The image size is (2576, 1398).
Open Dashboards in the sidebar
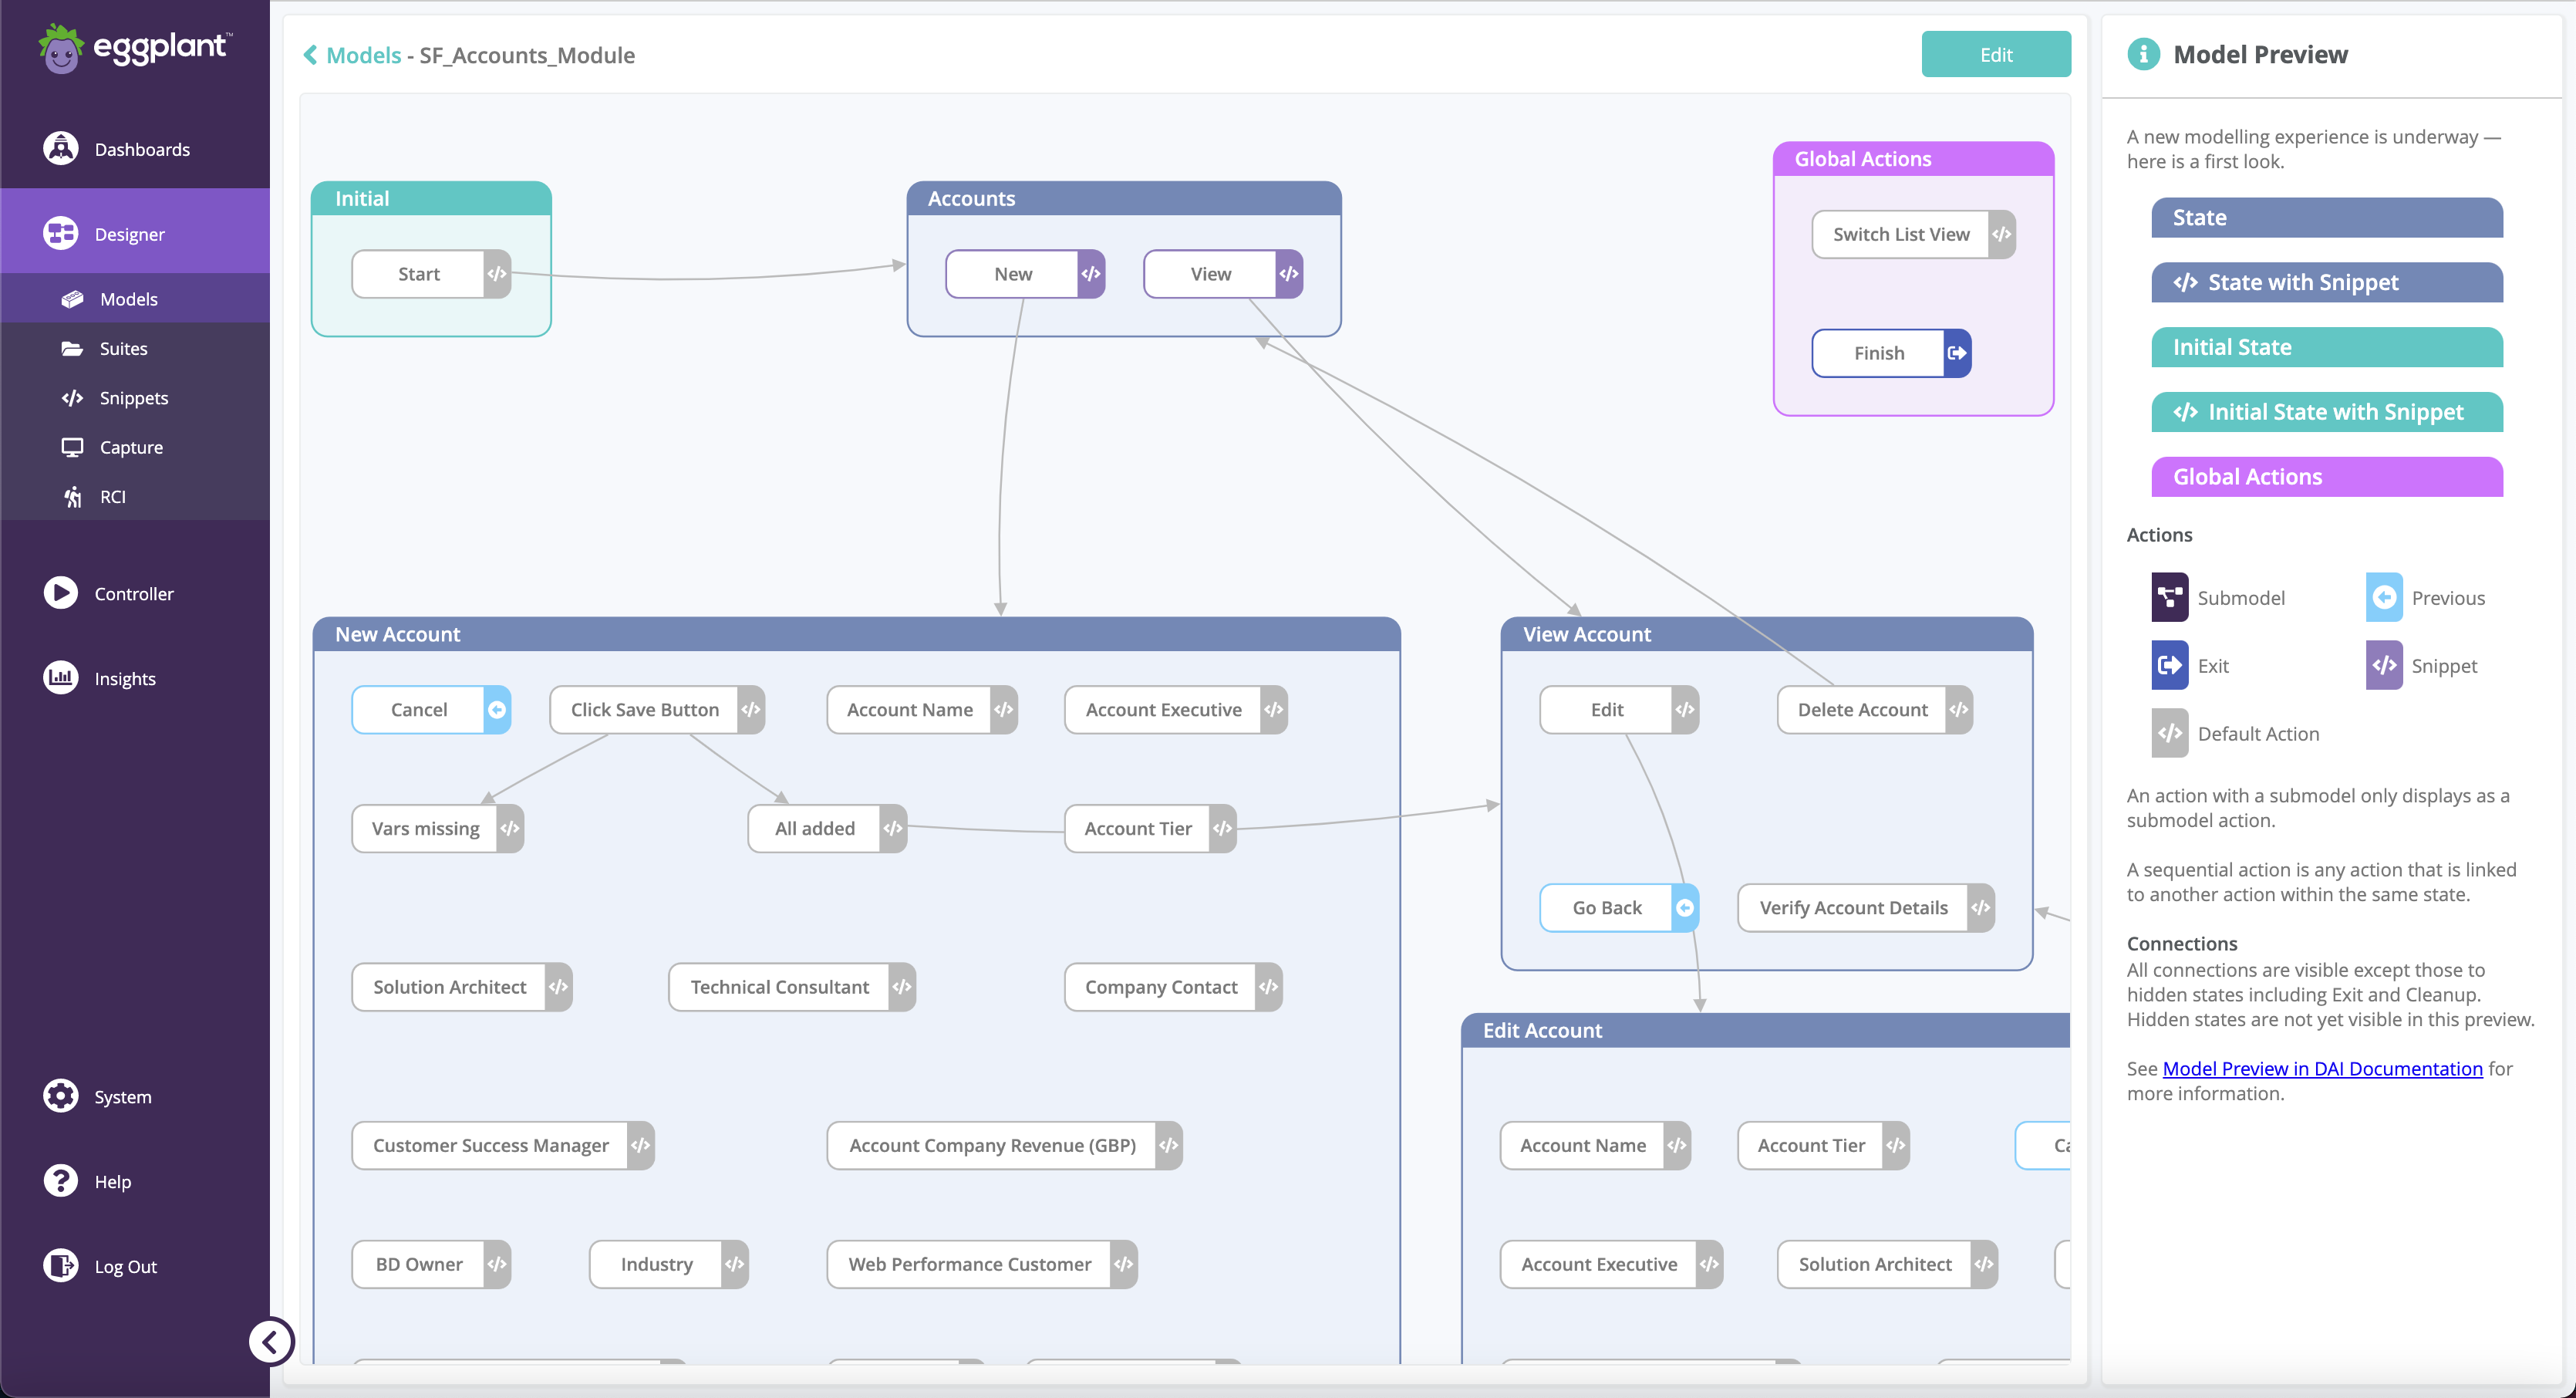coord(141,149)
